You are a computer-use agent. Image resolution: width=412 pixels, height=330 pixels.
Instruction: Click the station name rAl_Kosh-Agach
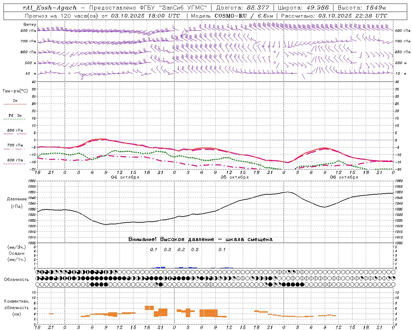coord(50,8)
